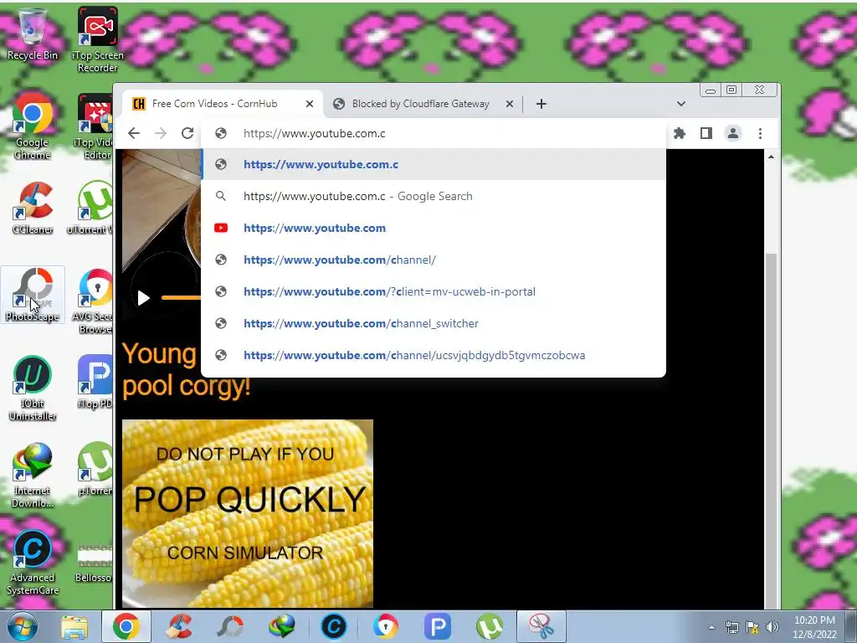Open Chrome extensions puzzle icon

(680, 133)
